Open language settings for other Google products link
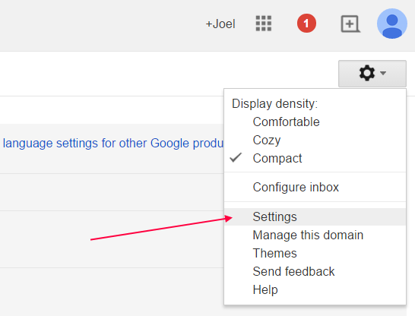This screenshot has width=415, height=316. pos(113,144)
